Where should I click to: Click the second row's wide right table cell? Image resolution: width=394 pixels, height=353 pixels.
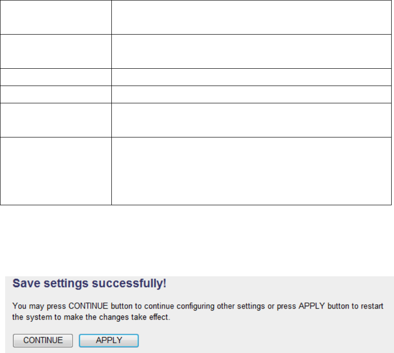pyautogui.click(x=251, y=51)
